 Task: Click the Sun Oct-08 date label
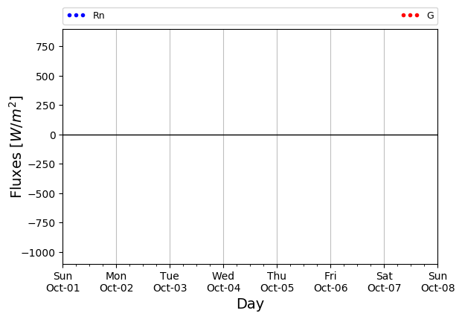click(x=438, y=282)
